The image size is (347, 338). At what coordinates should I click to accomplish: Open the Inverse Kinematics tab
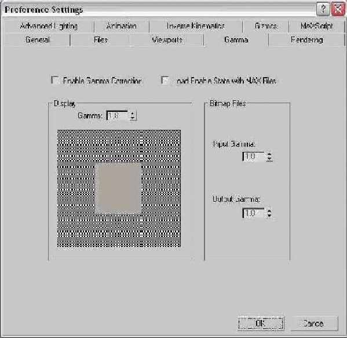[x=196, y=26]
